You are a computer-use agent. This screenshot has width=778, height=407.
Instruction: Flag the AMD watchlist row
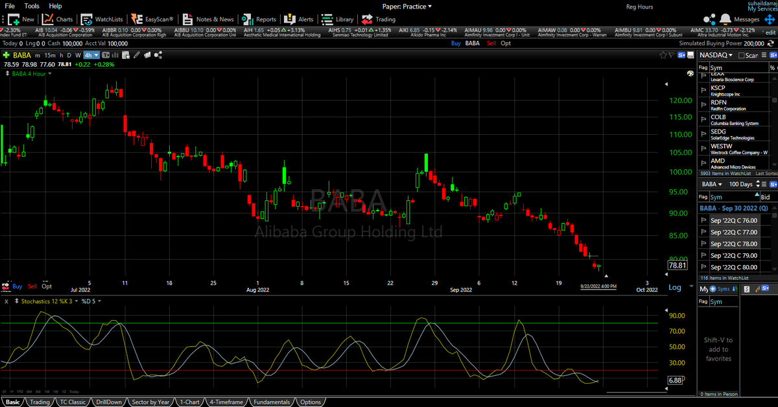tap(703, 163)
